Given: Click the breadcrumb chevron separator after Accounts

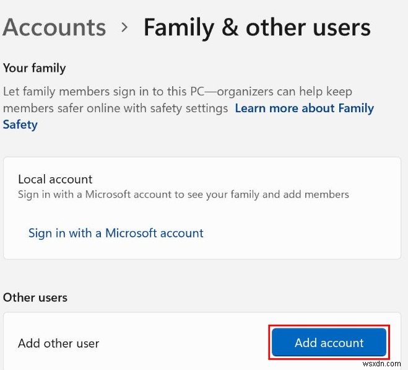Looking at the screenshot, I should [x=124, y=28].
